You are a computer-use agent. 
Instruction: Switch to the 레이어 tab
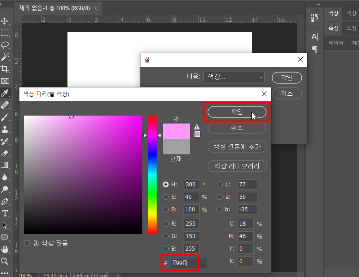[336, 43]
